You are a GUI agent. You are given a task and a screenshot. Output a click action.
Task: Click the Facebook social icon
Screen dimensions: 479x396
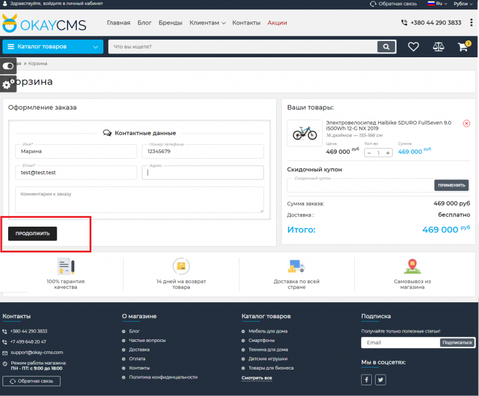click(366, 380)
